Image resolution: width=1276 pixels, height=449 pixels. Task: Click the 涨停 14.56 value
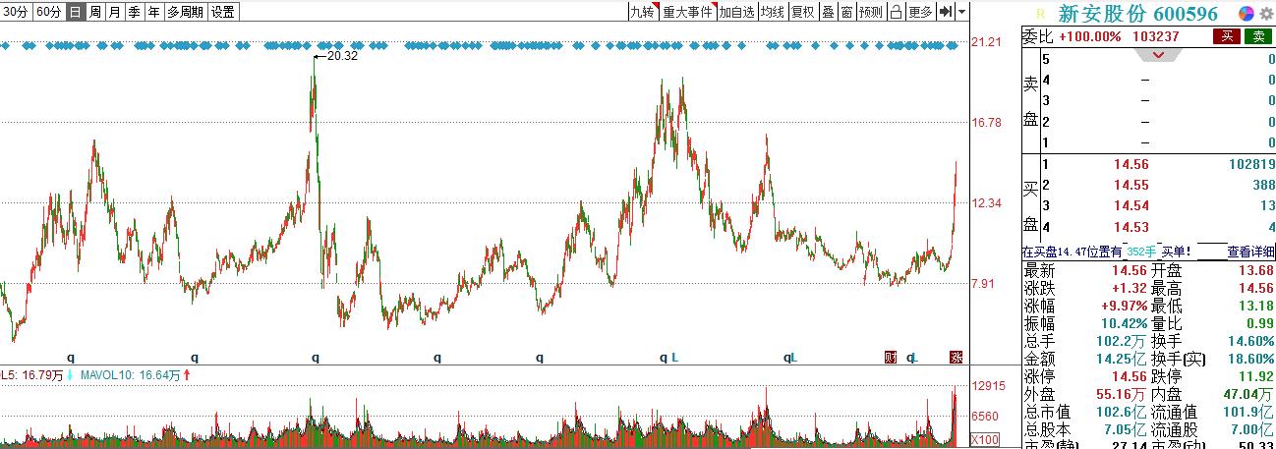tap(1130, 376)
